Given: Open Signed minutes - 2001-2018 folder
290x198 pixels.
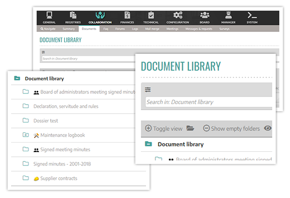Looking at the screenshot, I should coord(62,164).
